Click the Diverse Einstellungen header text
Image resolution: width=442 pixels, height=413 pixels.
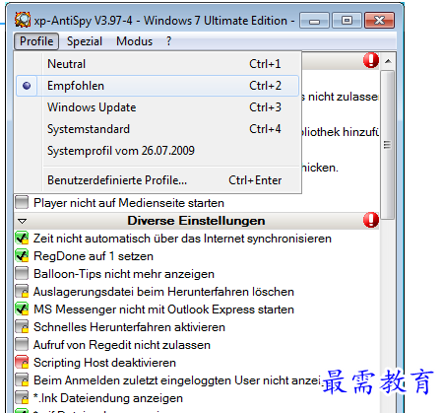coord(196,221)
